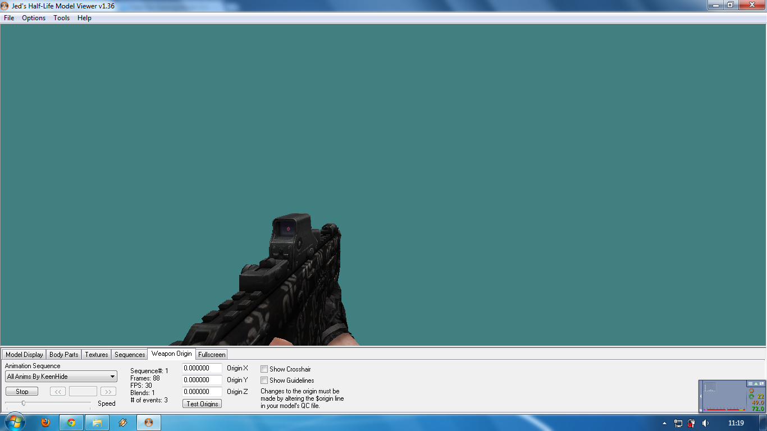Click the yellow 22 value in widget
This screenshot has width=767, height=431.
761,396
